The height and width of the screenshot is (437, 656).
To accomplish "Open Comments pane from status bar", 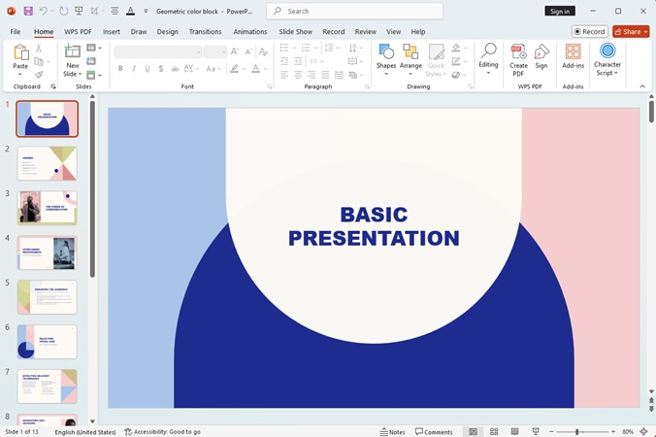I will click(x=434, y=431).
